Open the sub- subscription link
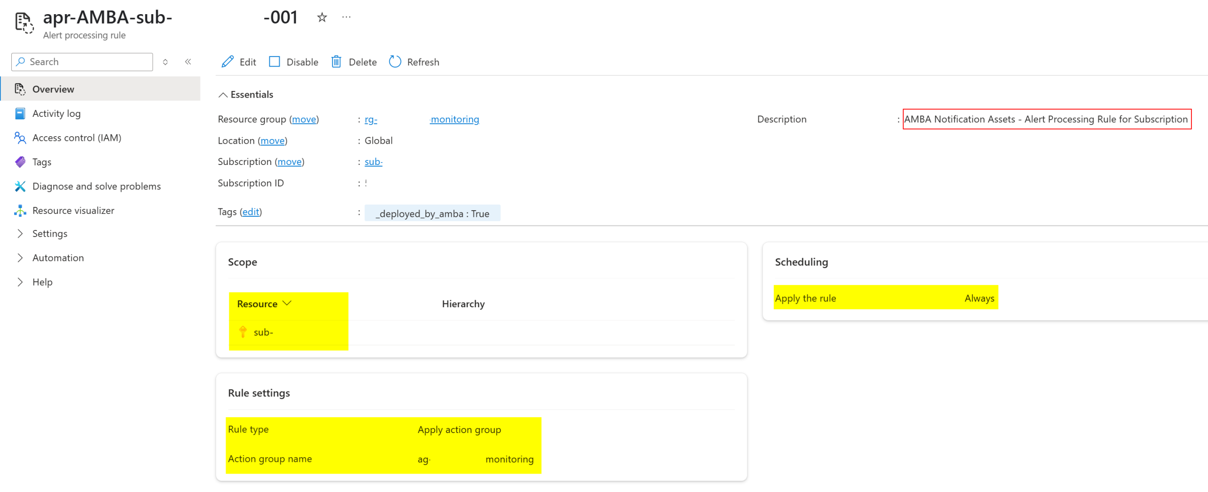This screenshot has height=492, width=1208. pos(373,162)
